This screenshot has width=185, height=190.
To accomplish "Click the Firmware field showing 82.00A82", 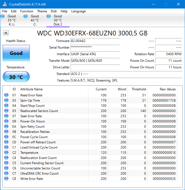I will click(95, 41).
